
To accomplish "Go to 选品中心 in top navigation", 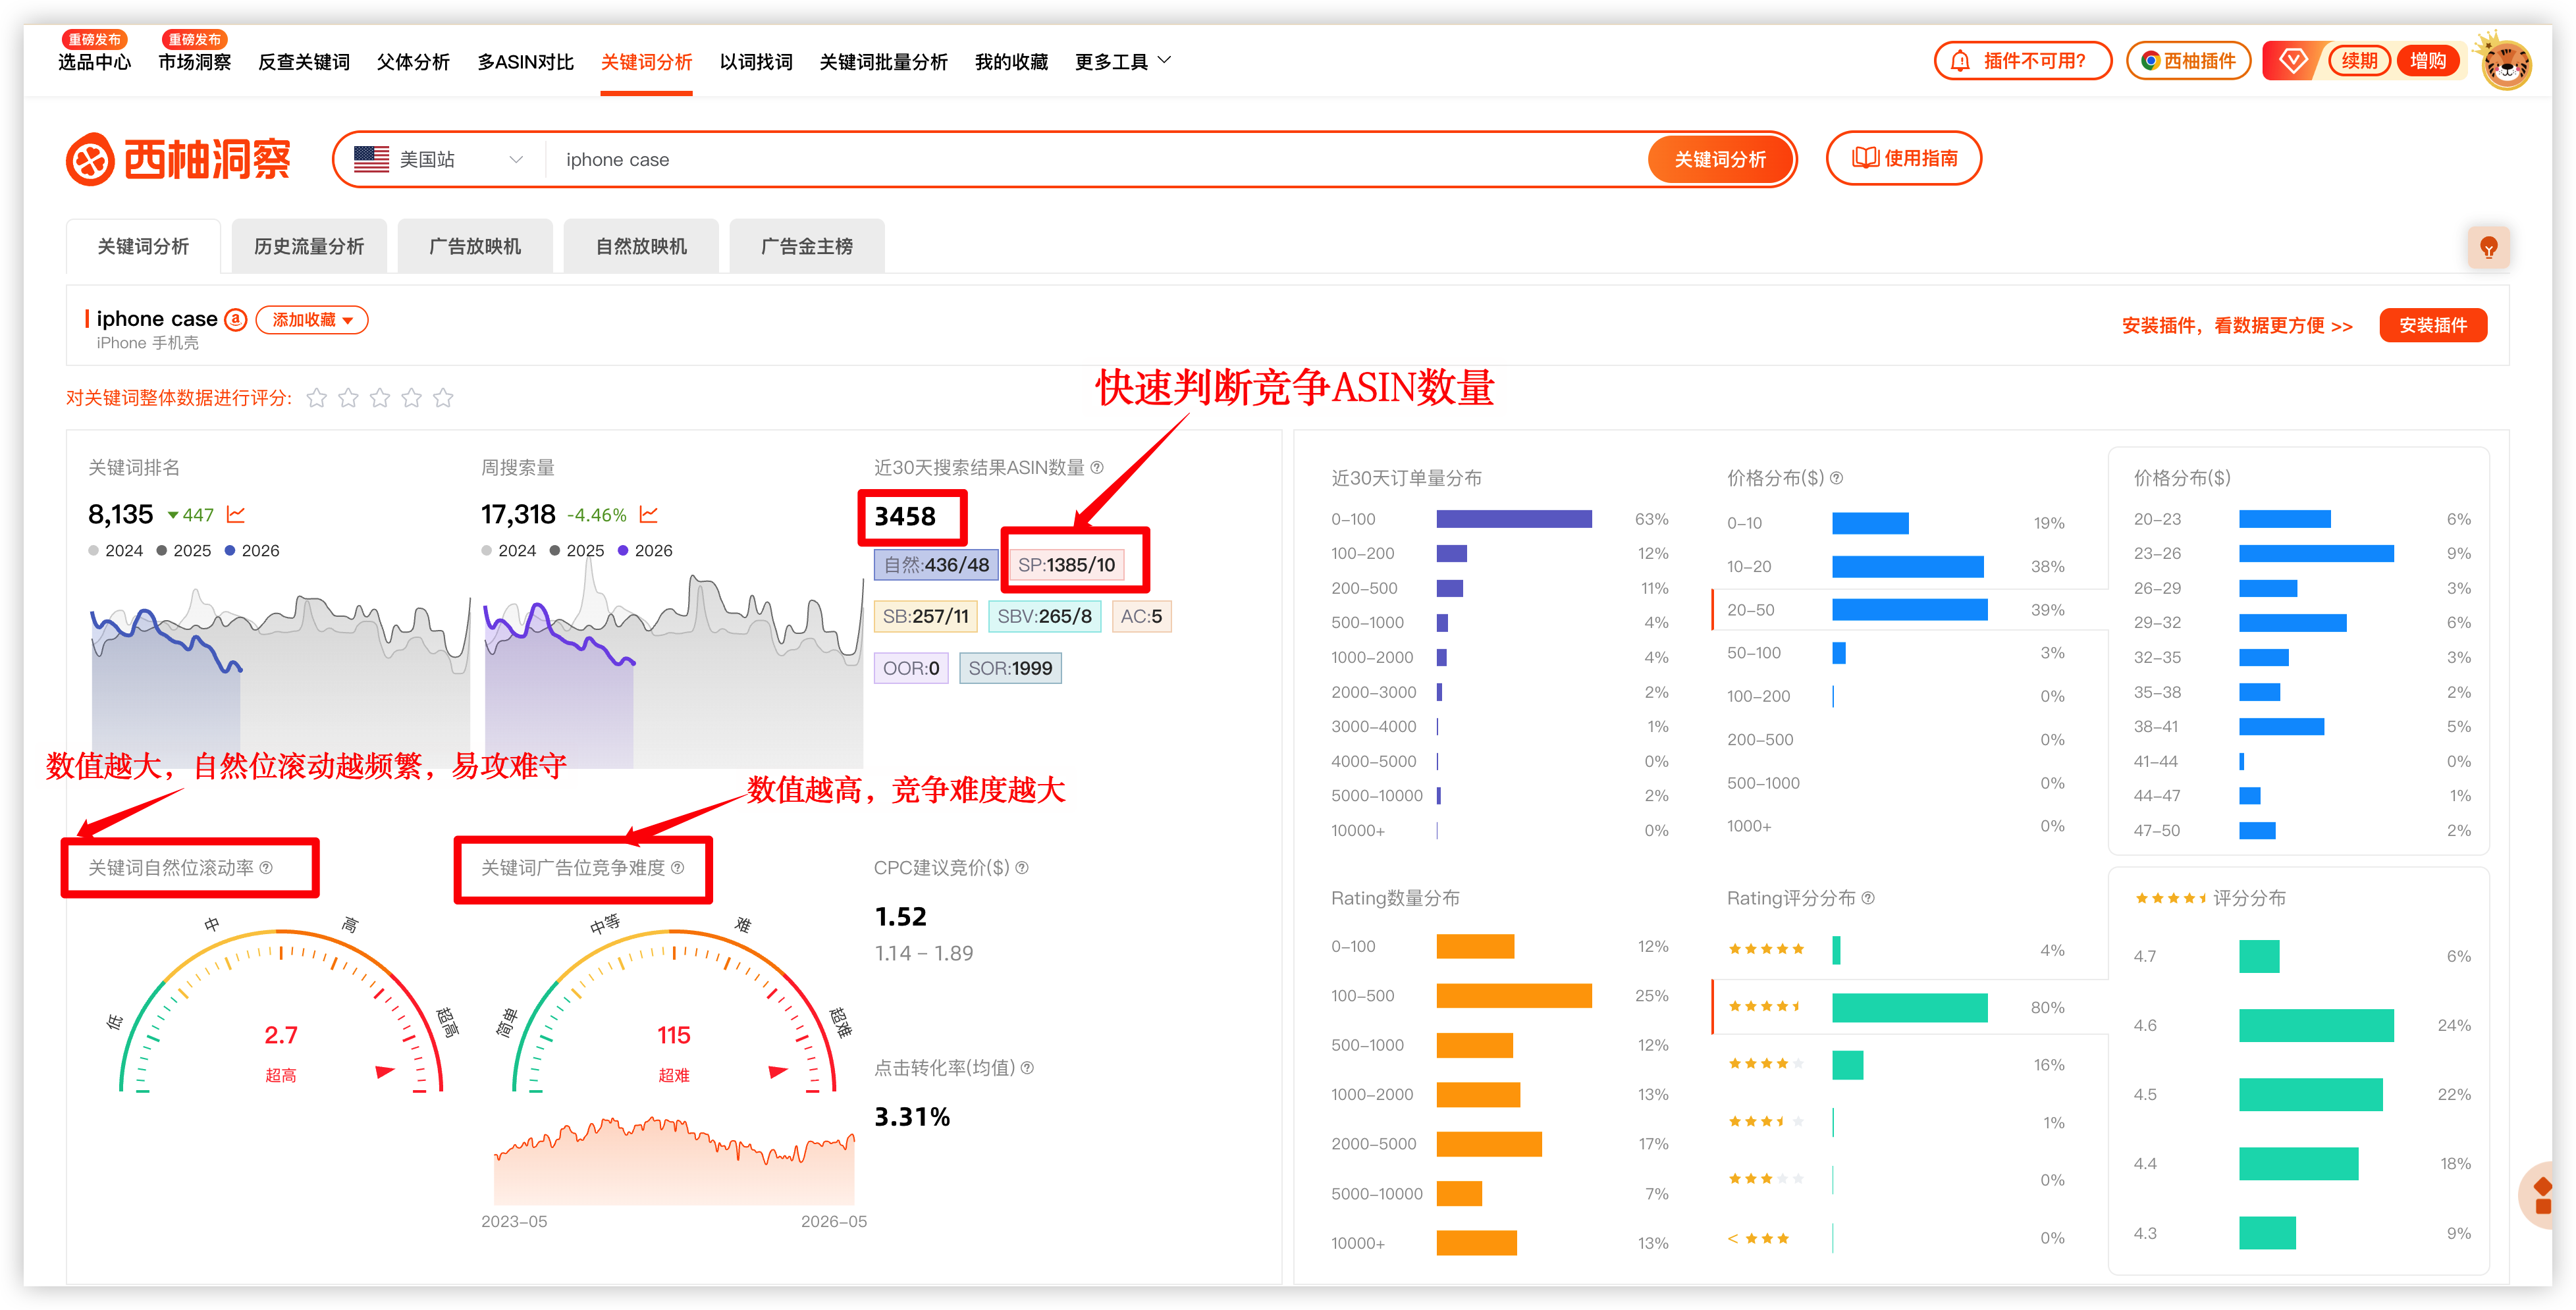I will 94,62.
